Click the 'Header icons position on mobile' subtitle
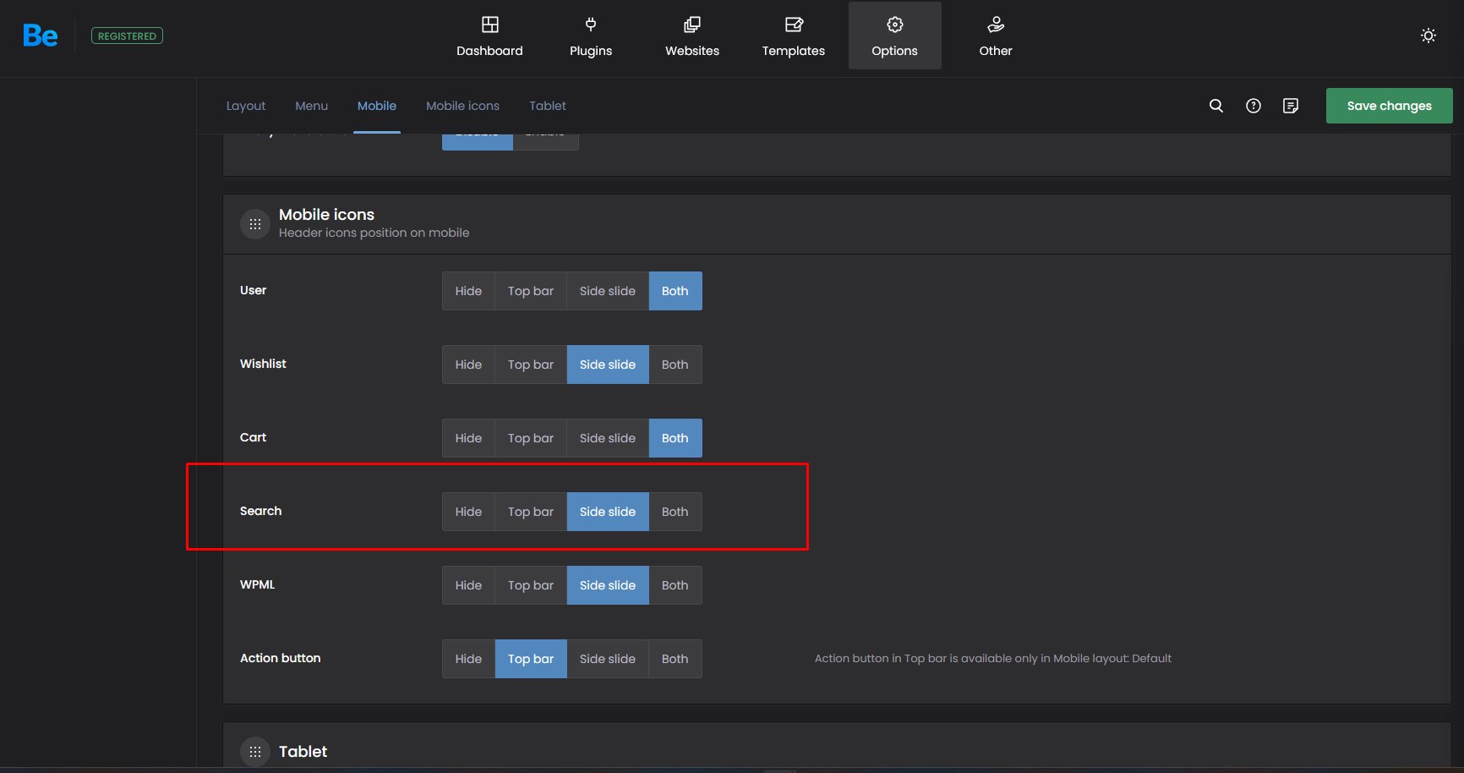Viewport: 1464px width, 773px height. [374, 233]
